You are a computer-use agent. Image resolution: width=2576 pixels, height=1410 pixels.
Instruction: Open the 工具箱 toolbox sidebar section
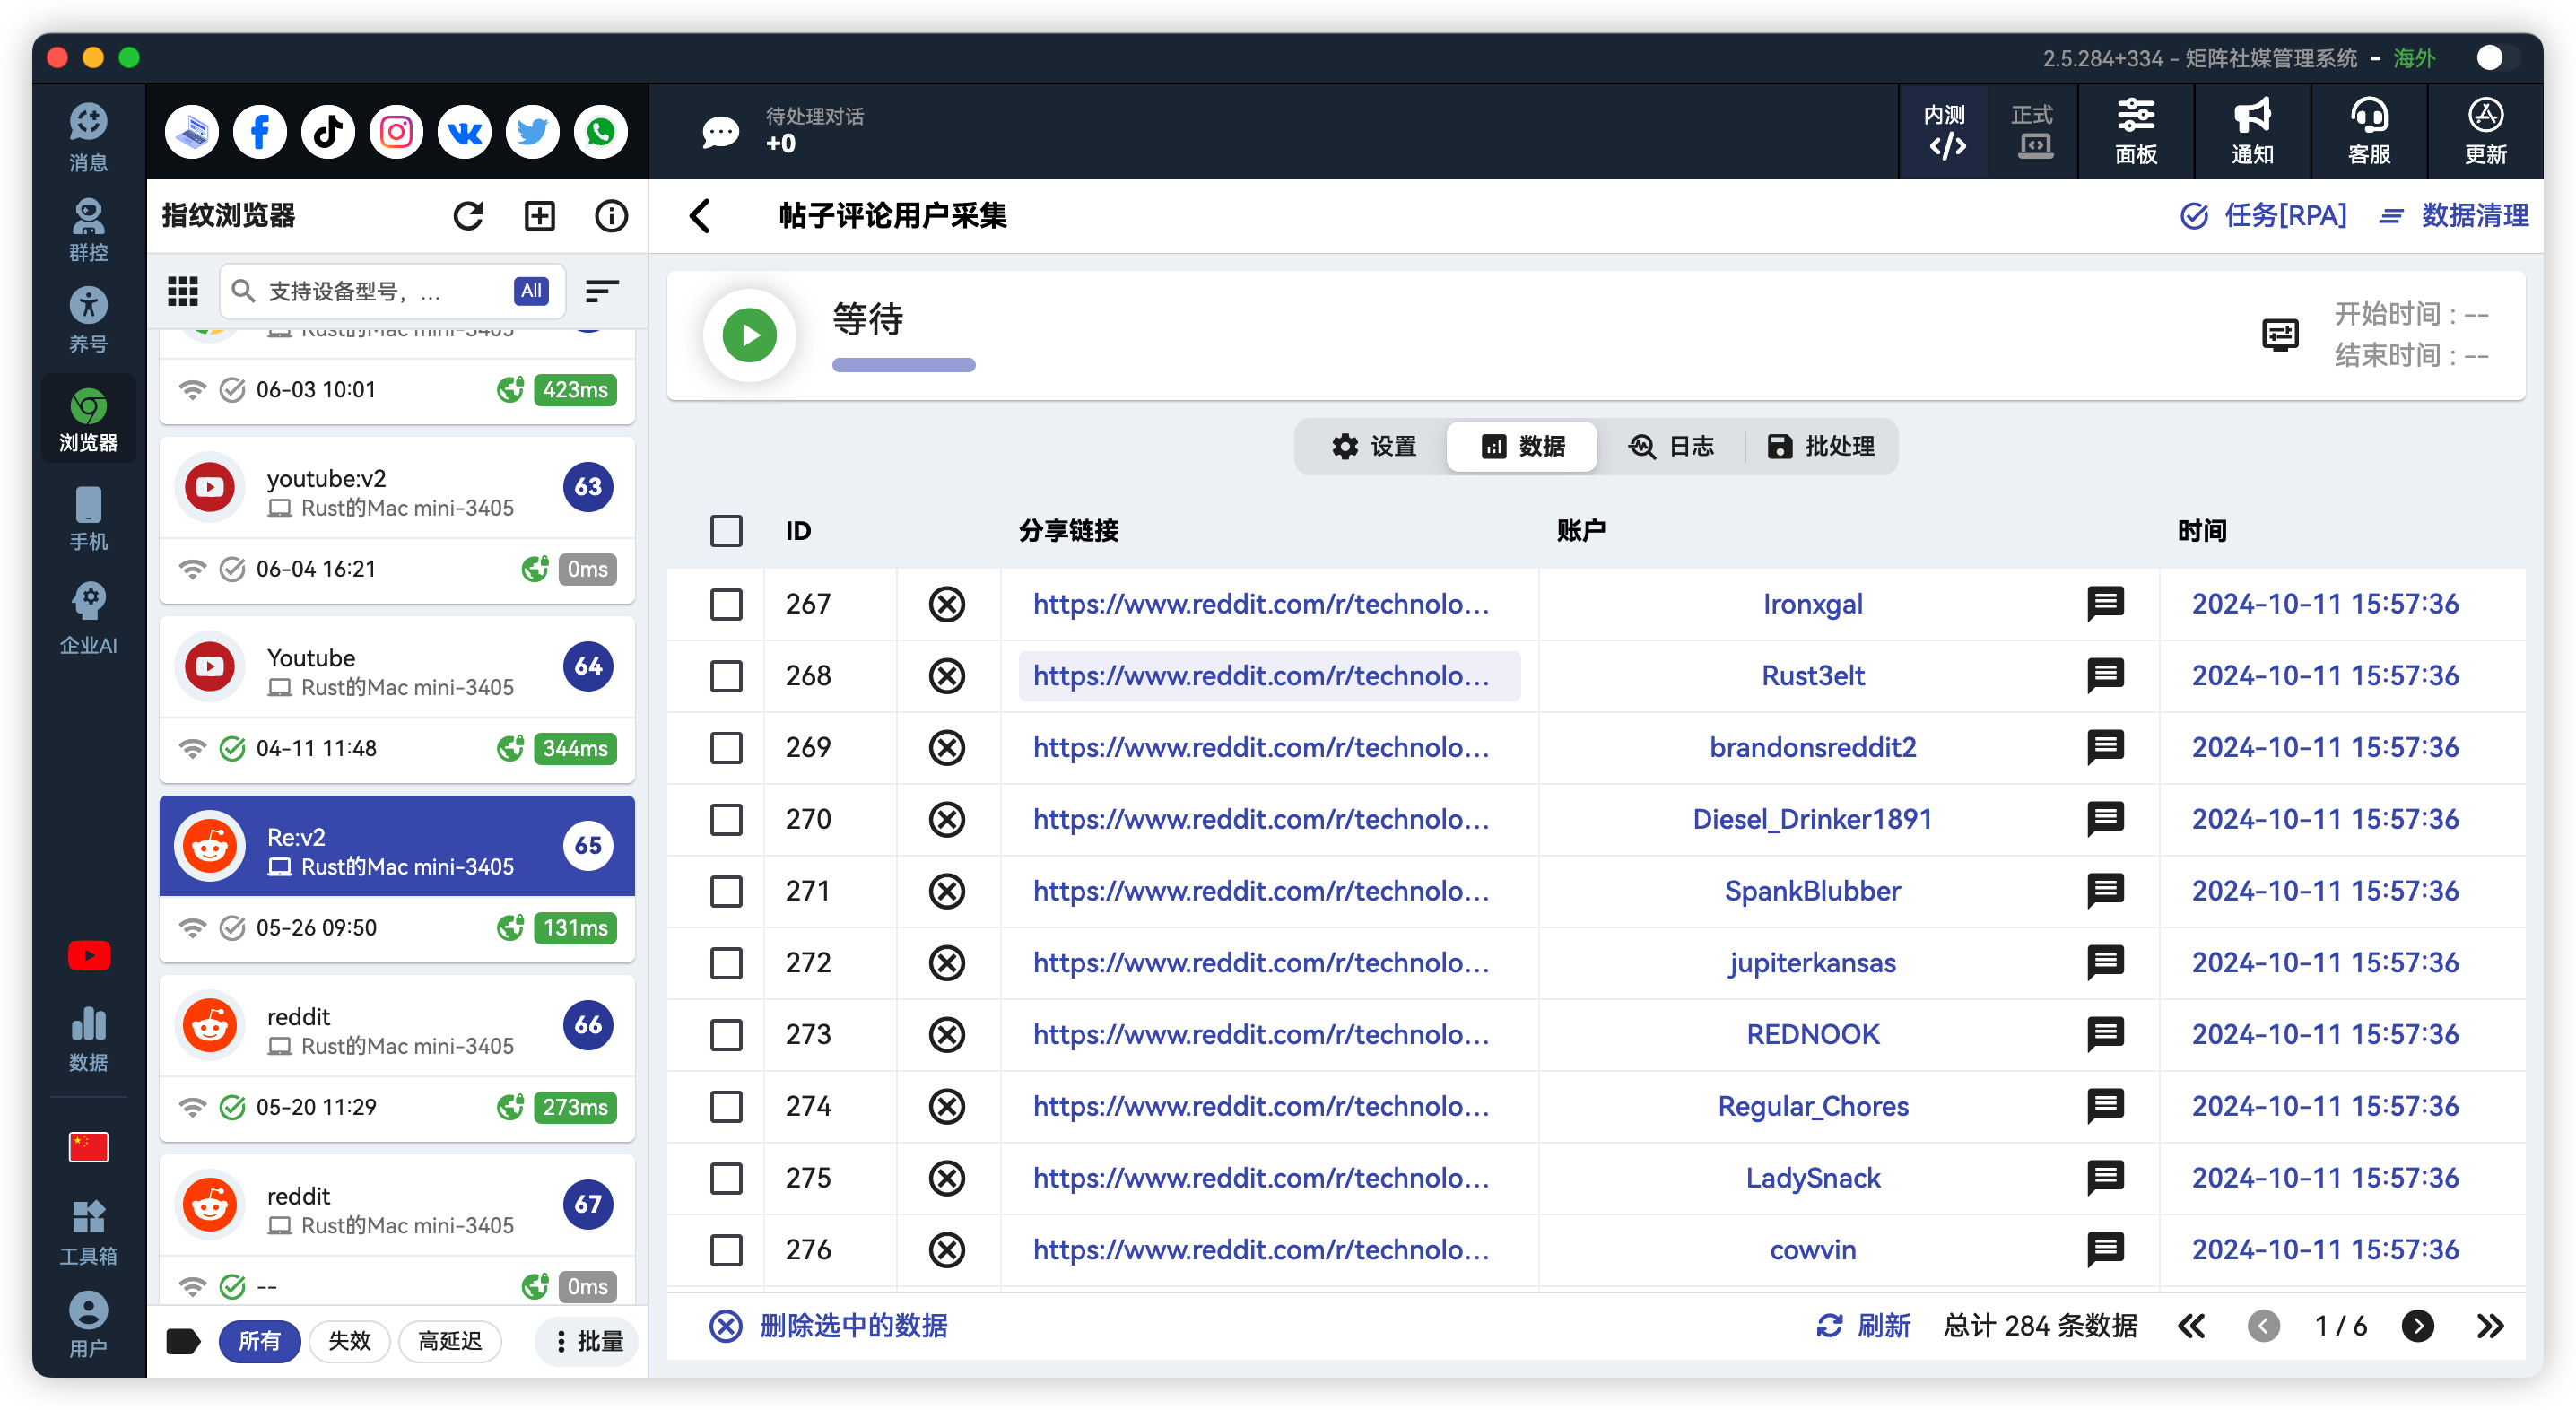point(88,1233)
